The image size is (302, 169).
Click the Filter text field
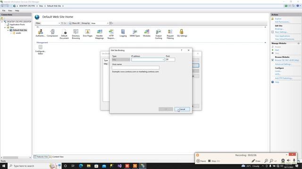click(50, 23)
